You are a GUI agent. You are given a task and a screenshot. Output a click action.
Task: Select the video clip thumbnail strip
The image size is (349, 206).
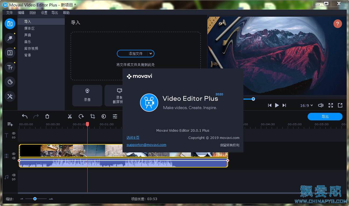[x=124, y=151]
